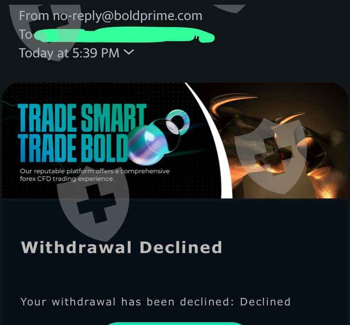350x325 pixels.
Task: Click the 'To' label in header
Action: pyautogui.click(x=26, y=35)
